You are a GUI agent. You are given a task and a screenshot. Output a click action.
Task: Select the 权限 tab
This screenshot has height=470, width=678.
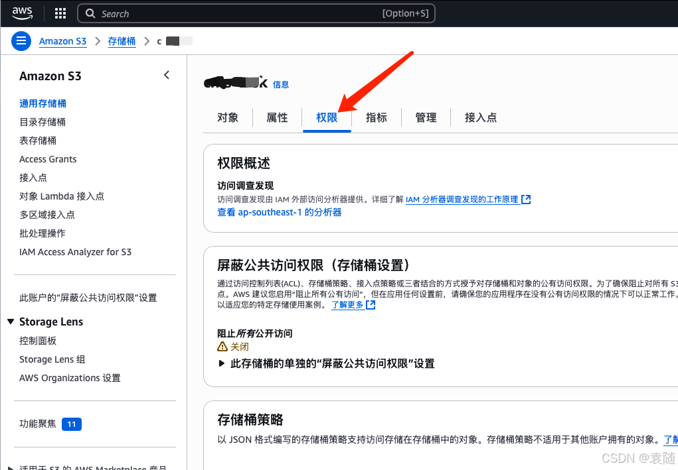click(327, 117)
